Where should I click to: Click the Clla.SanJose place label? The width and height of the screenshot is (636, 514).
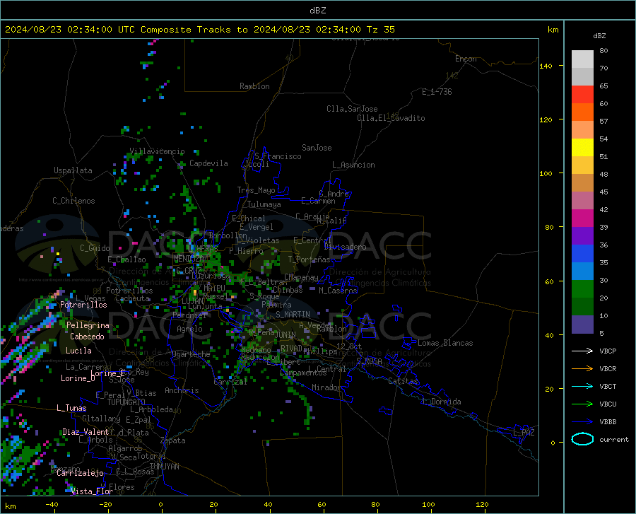coord(352,109)
